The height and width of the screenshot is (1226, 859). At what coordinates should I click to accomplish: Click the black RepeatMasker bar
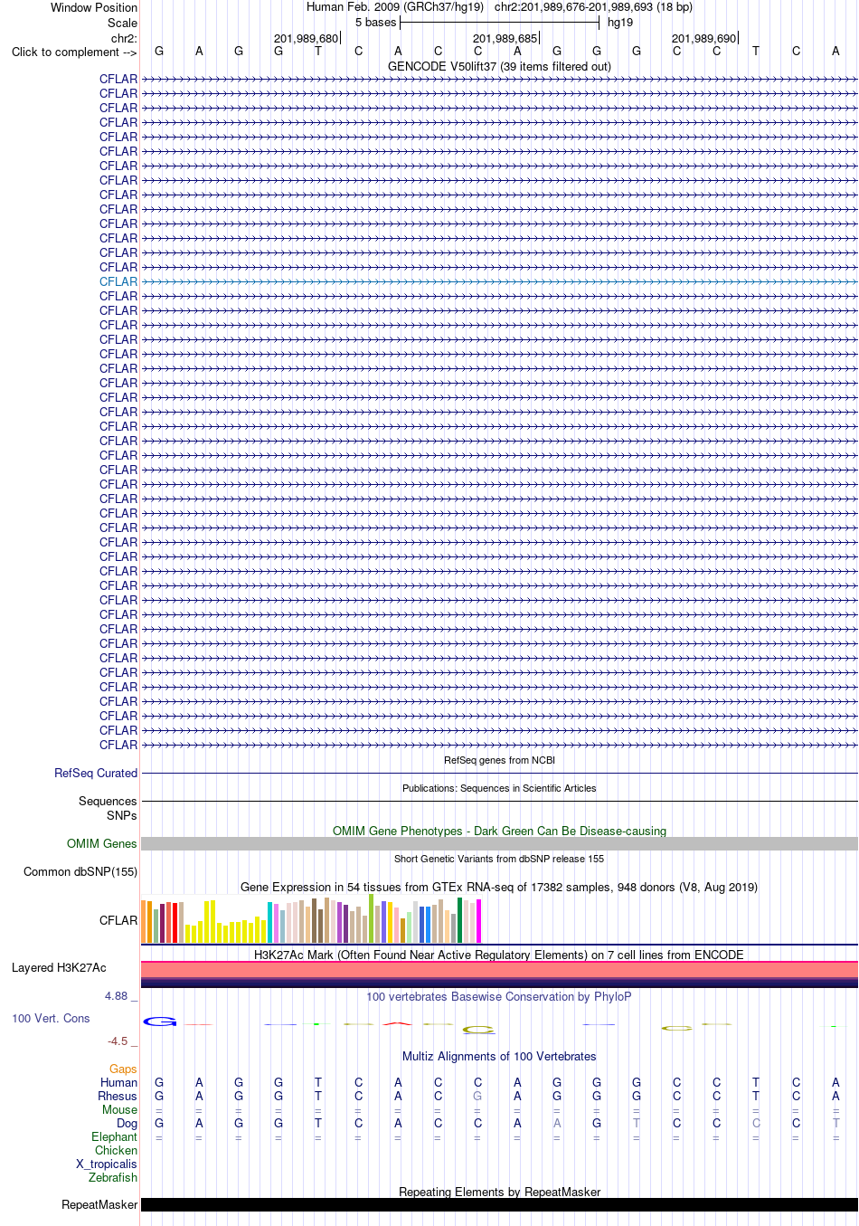pos(499,1204)
